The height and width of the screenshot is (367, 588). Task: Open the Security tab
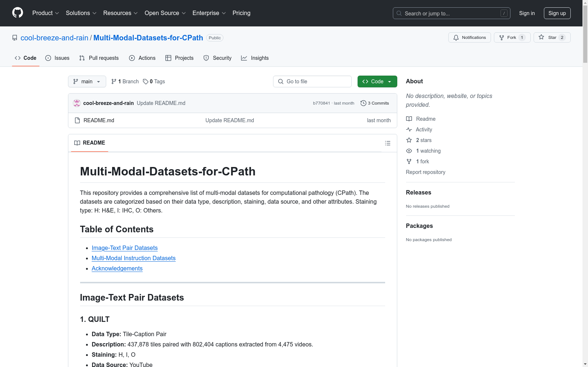click(218, 58)
